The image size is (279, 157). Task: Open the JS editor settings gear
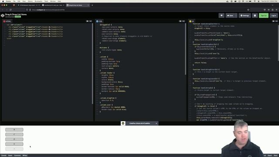click(x=273, y=21)
